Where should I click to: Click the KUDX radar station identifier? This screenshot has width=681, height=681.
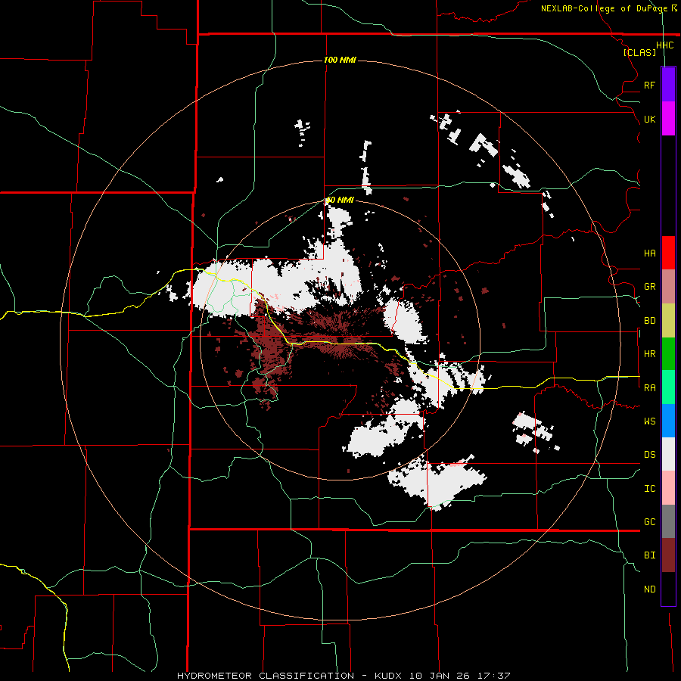(x=388, y=676)
